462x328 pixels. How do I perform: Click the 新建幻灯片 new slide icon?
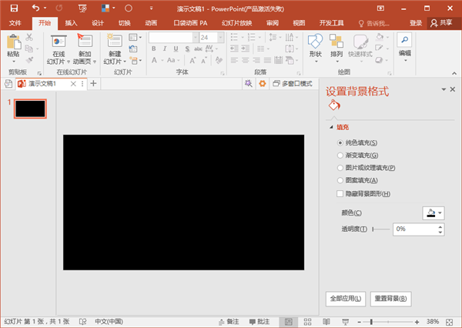point(115,41)
